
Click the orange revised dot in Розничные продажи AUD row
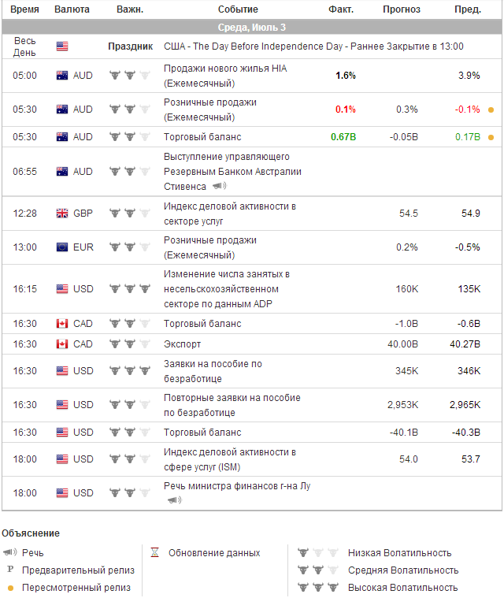point(491,110)
